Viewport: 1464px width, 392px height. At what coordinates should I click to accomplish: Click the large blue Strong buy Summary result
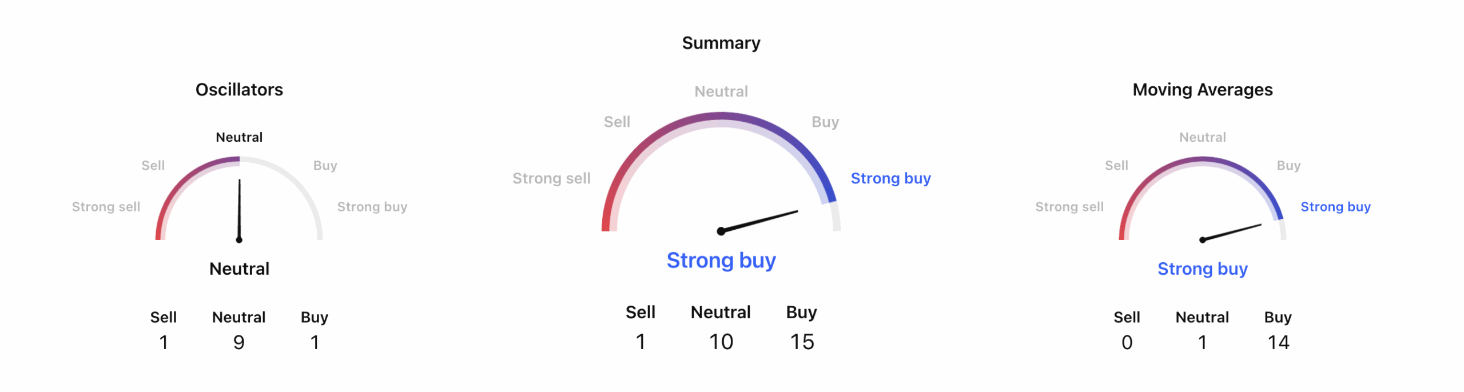pos(721,260)
